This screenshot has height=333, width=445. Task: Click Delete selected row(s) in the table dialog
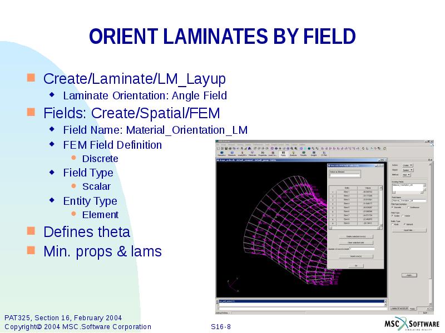(357, 236)
